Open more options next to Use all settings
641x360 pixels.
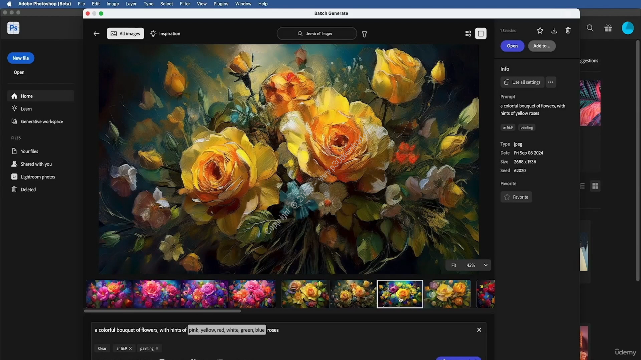551,82
